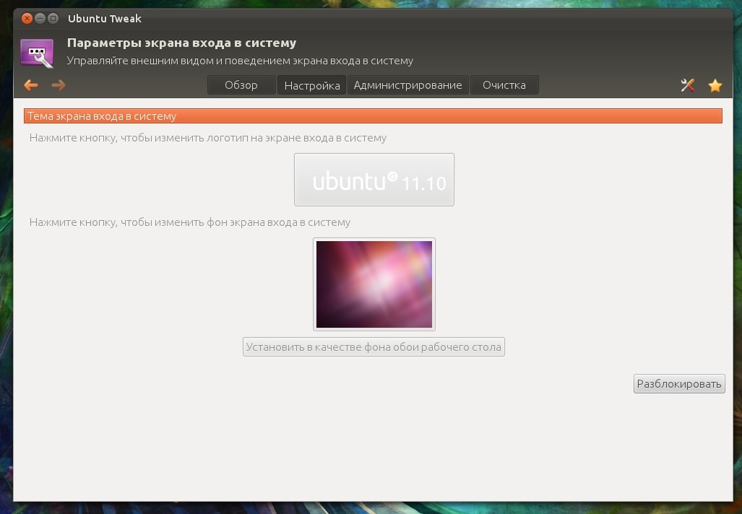Switch to the Обзор tab
Screen dimensions: 742x514
coord(241,85)
